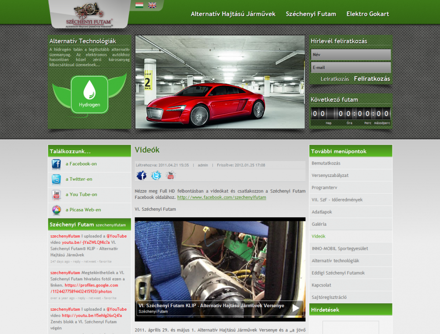Image resolution: width=440 pixels, height=334 pixels.
Task: Click the green Hydrogen leaf icon
Action: click(89, 95)
